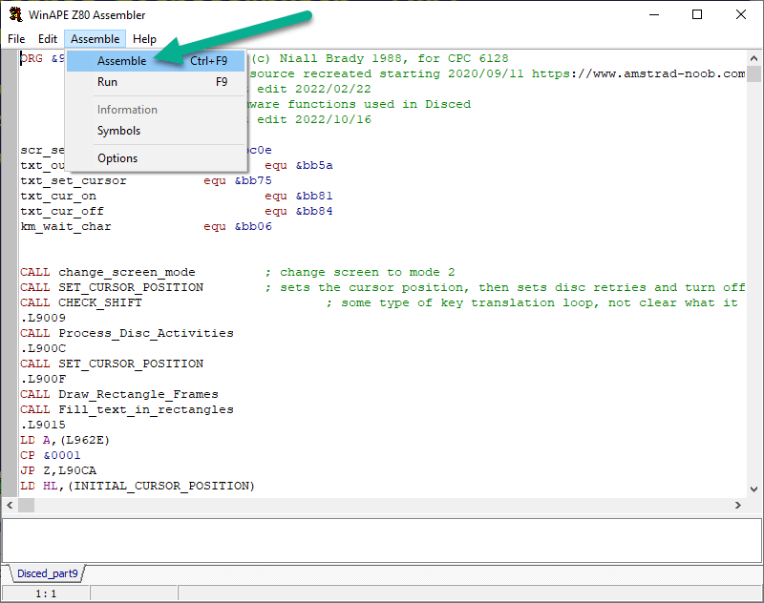The height and width of the screenshot is (603, 764).
Task: Click the horizontal scrollbar right arrow
Action: [x=738, y=505]
